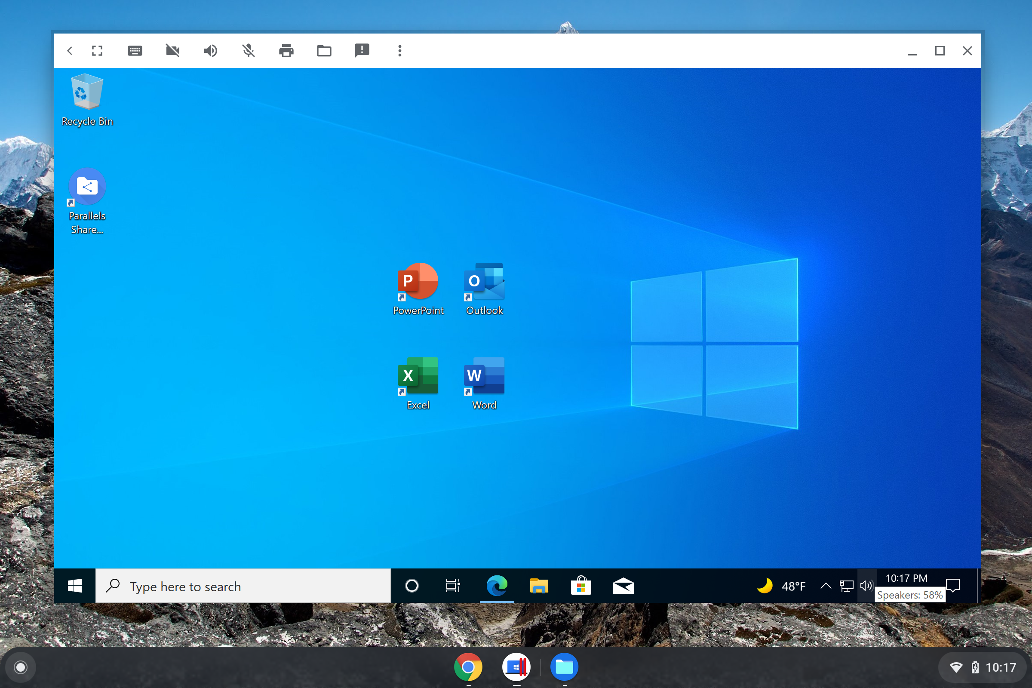
Task: Open Parallels Desktop from Chrome OS shelf
Action: (516, 667)
